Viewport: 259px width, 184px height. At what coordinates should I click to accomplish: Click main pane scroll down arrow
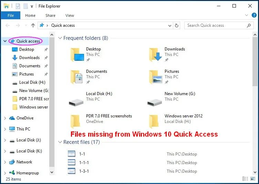(255, 172)
